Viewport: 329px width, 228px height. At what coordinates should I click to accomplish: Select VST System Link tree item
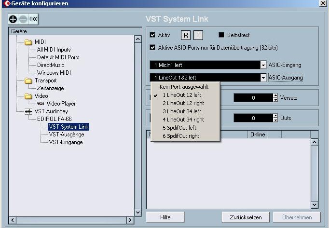pos(69,127)
